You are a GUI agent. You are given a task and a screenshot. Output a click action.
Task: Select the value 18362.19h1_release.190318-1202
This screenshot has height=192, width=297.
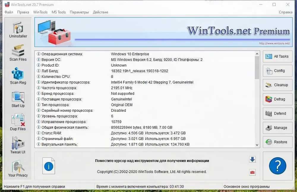(140, 71)
